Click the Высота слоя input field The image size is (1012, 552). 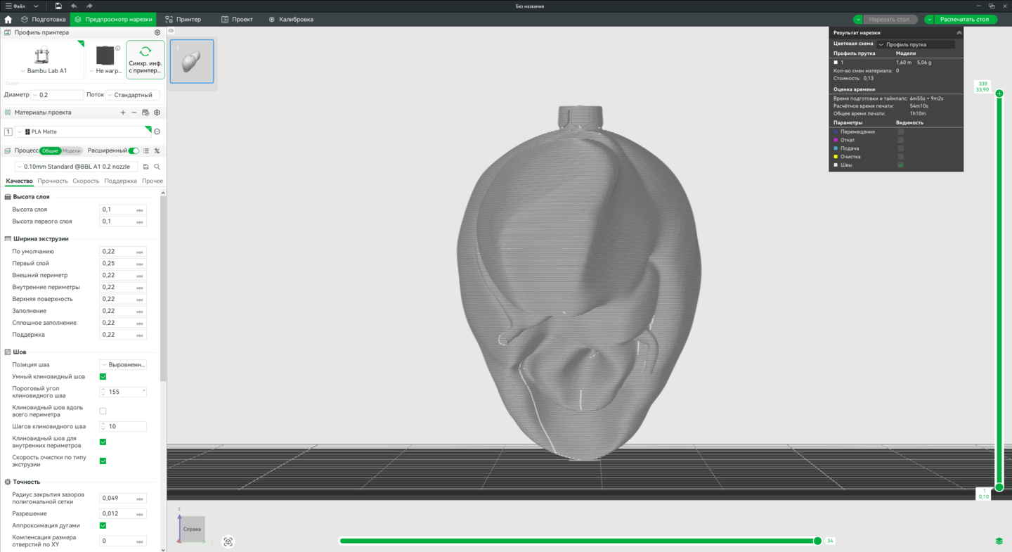(123, 210)
